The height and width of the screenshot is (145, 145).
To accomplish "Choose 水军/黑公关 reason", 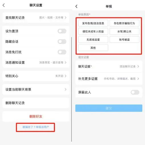I will click(124, 31).
